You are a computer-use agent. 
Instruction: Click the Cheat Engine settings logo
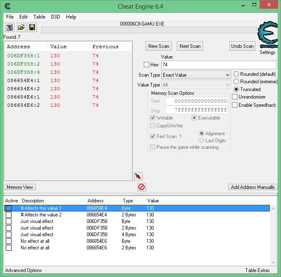click(x=267, y=38)
